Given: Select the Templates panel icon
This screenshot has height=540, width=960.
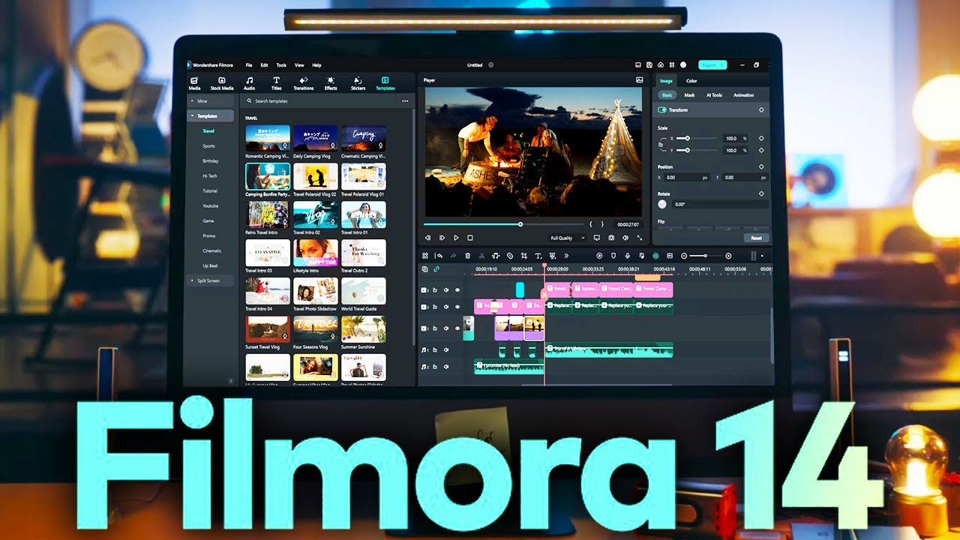Looking at the screenshot, I should click(x=385, y=82).
